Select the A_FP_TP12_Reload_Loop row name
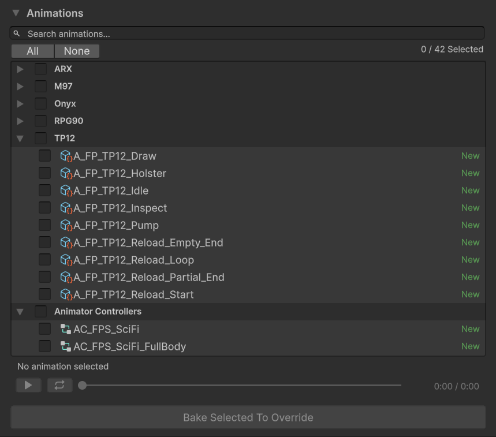 pyautogui.click(x=134, y=260)
